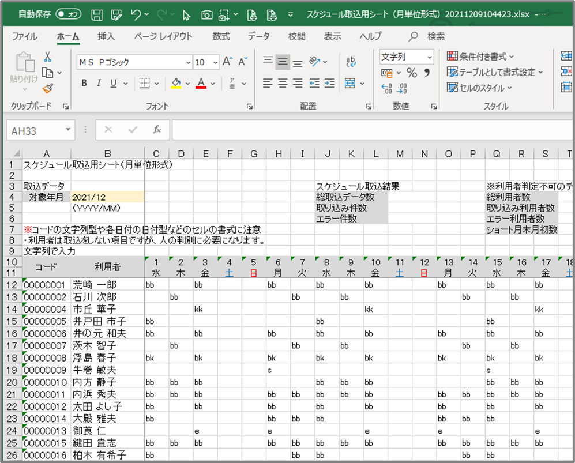Select cell B4 containing 2021/12
The image size is (575, 463).
point(107,197)
